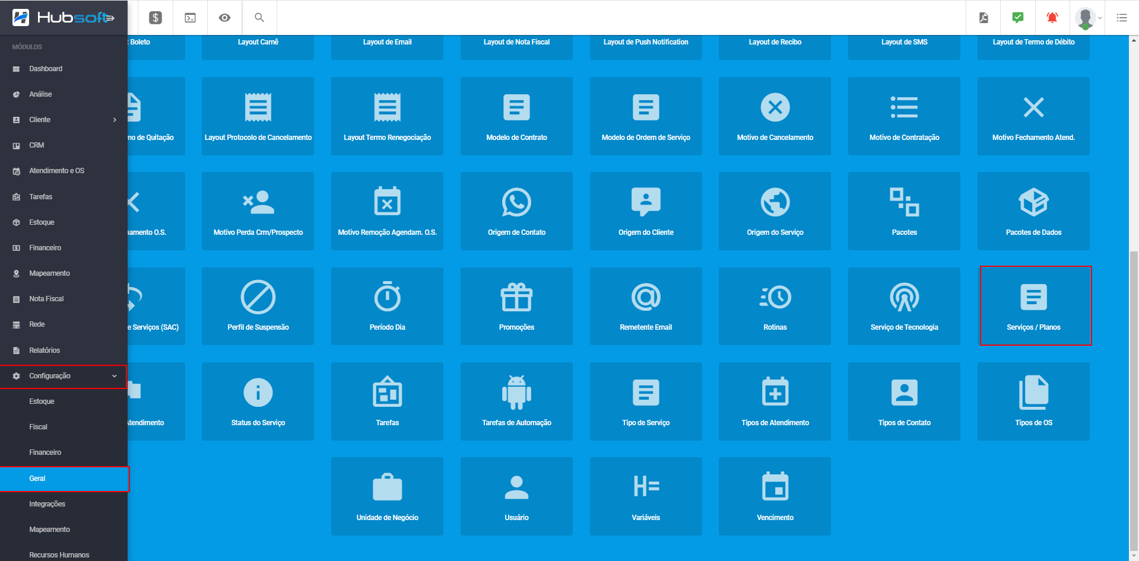Open Tipo de Serviço tile
This screenshot has height=561, width=1139.
pos(646,401)
